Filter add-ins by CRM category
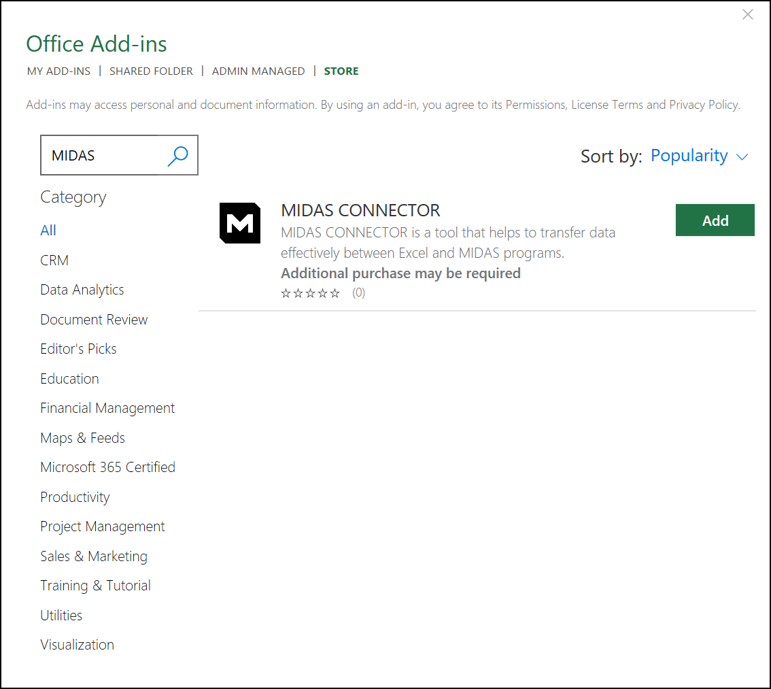Viewport: 771px width, 689px height. pos(54,260)
